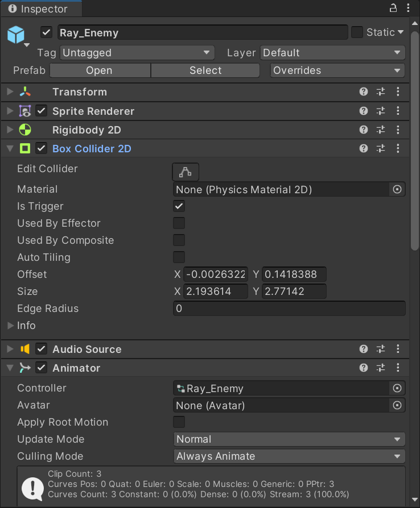Click the prefab Select button
The height and width of the screenshot is (508, 420).
tap(205, 70)
